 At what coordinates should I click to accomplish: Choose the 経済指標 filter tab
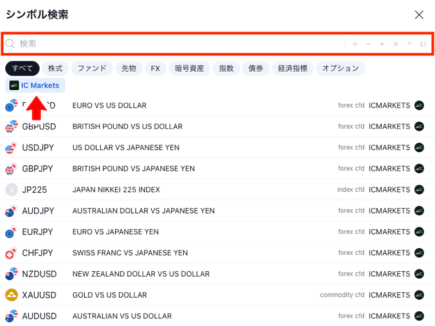[293, 68]
